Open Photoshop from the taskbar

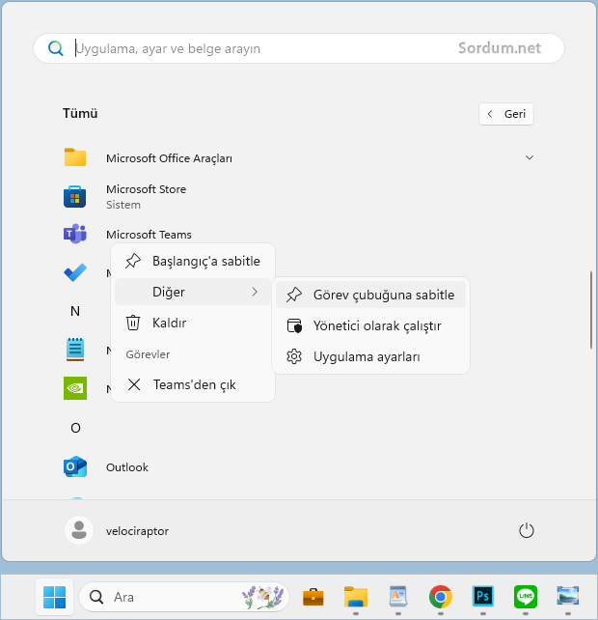pyautogui.click(x=482, y=596)
